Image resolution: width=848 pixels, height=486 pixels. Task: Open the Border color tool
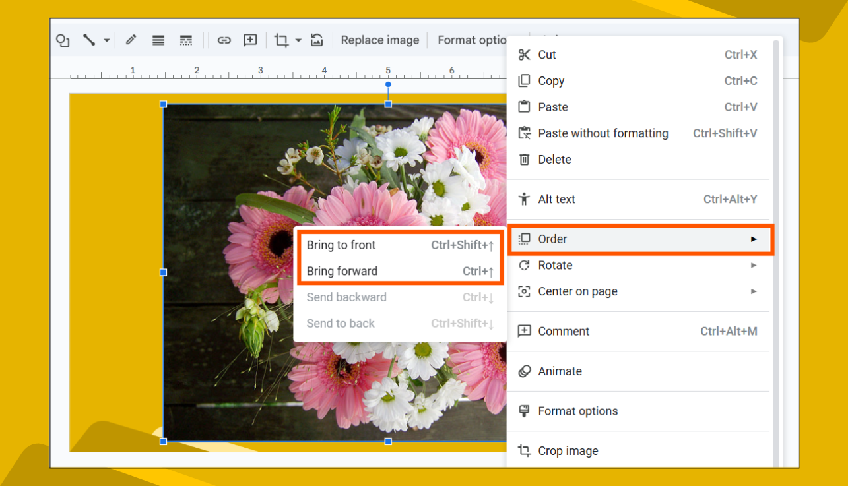(x=130, y=40)
